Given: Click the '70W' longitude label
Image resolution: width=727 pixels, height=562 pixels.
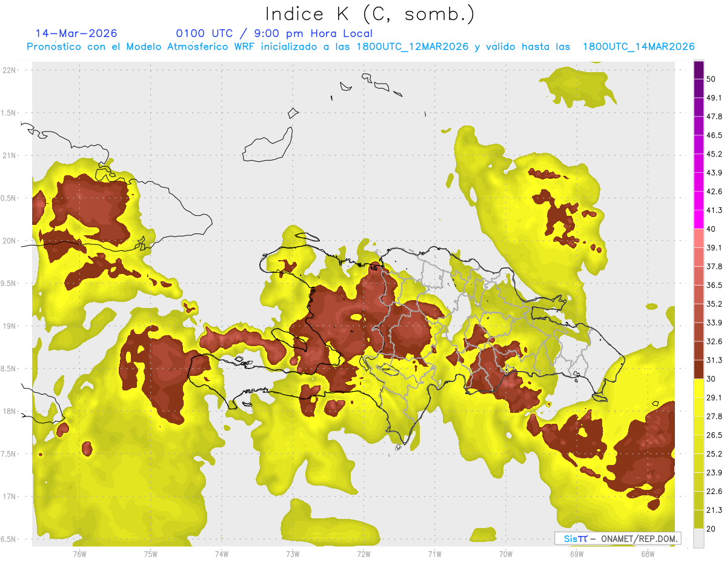Looking at the screenshot, I should 506,554.
